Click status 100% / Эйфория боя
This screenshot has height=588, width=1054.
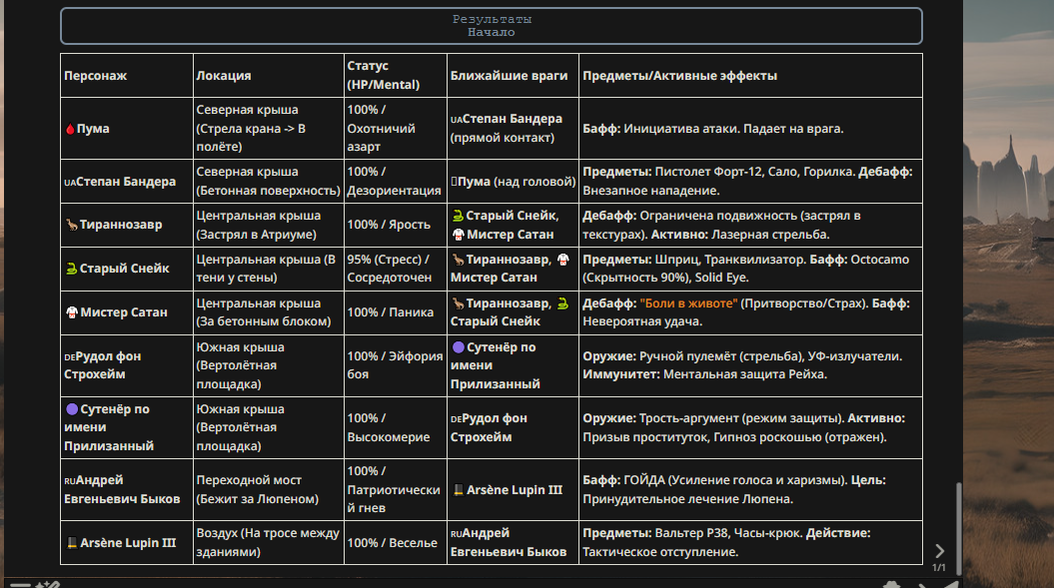pos(395,365)
